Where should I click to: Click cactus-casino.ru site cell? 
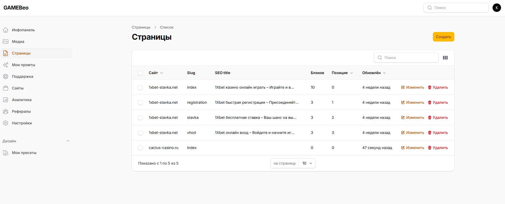(x=164, y=148)
